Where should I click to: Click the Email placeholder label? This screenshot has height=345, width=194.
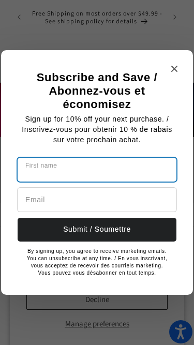[35, 200]
